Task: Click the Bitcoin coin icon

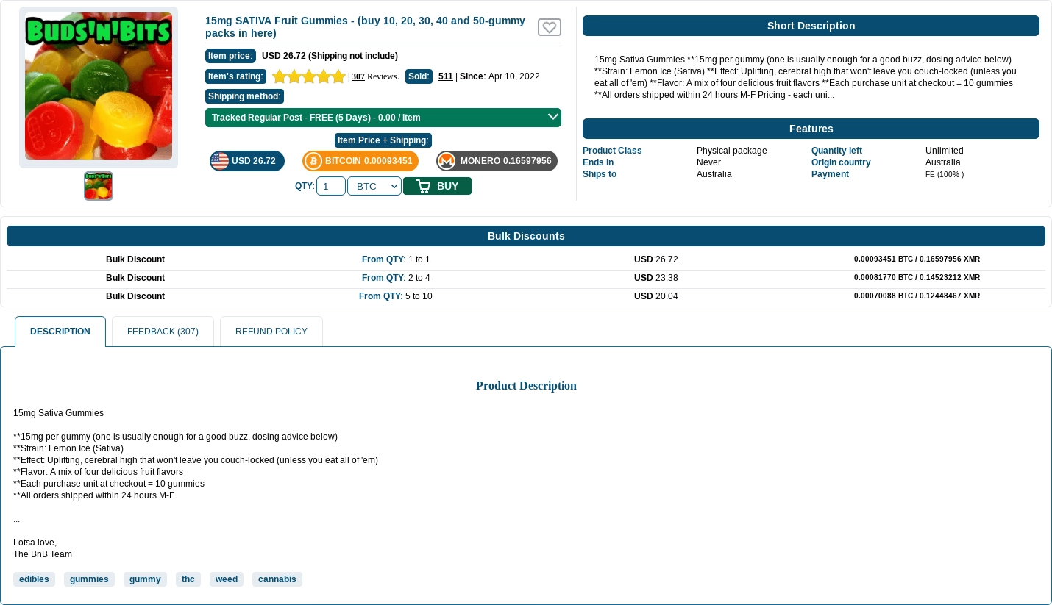Action: (313, 161)
